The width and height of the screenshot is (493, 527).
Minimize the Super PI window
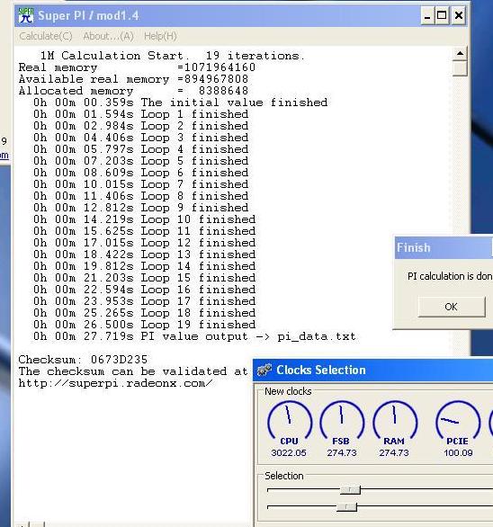click(427, 16)
